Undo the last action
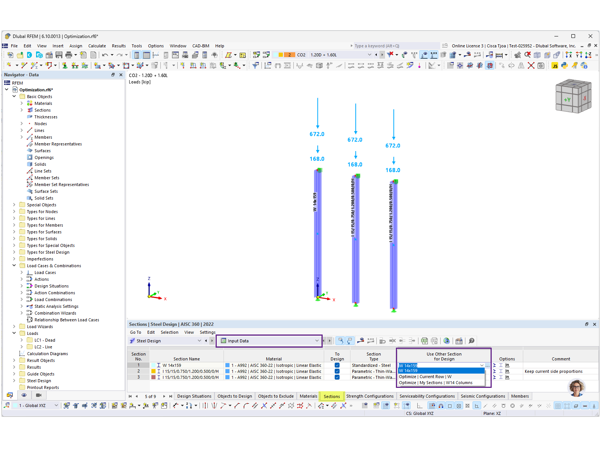 (x=105, y=55)
